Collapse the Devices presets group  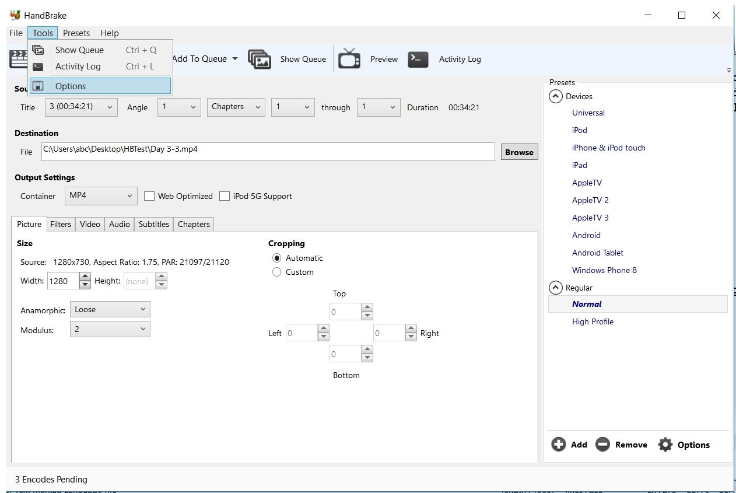[556, 97]
